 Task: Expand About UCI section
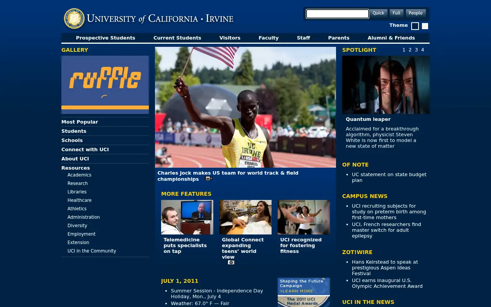click(75, 159)
